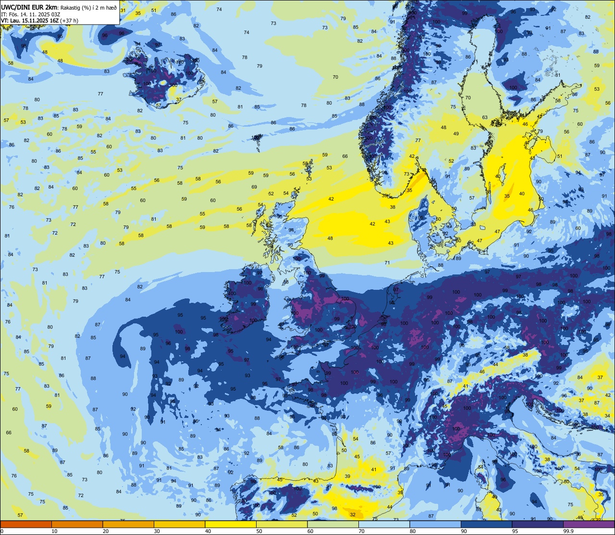Click the legend label "70"
The image size is (615, 535).
coord(361,531)
